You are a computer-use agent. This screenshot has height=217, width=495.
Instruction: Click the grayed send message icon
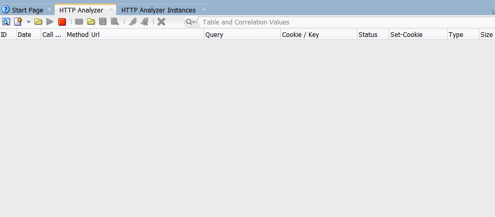(x=79, y=22)
